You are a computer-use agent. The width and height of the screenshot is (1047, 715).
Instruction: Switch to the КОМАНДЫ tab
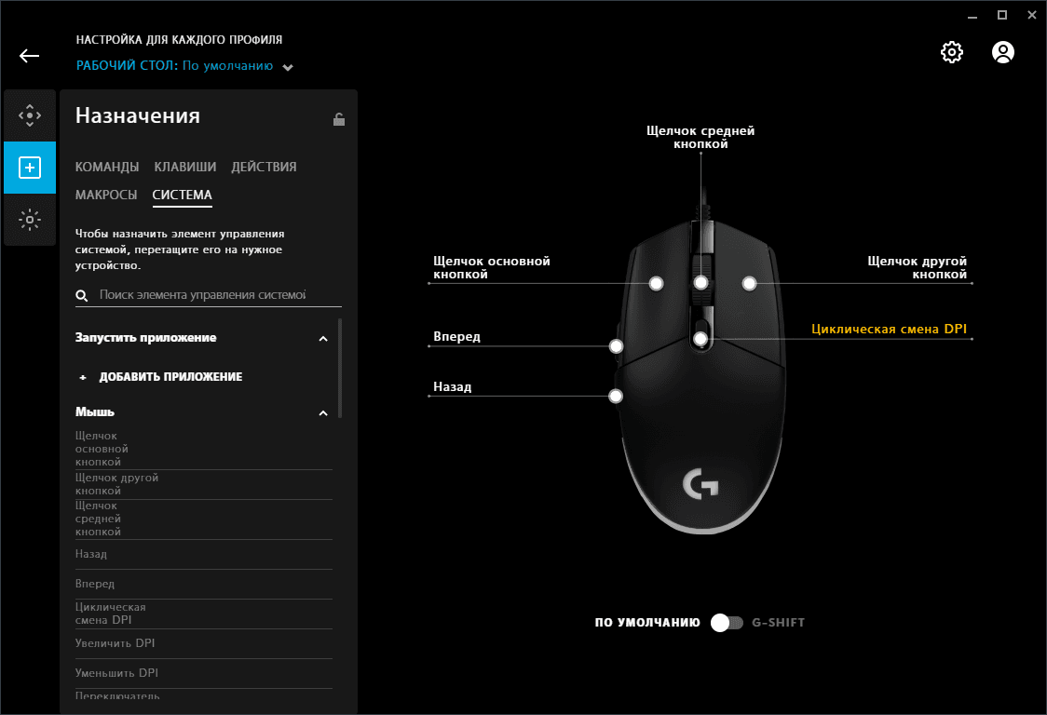pos(107,167)
